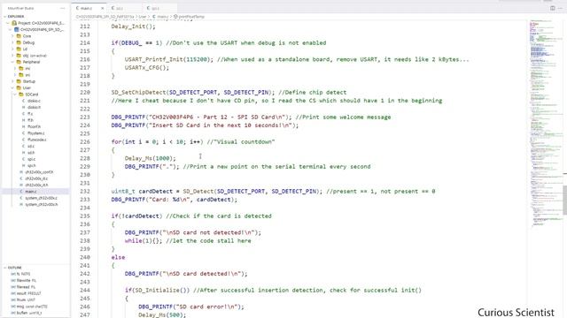Open spi.c file in the explorer tree
This screenshot has width=567, height=318.
32,159
